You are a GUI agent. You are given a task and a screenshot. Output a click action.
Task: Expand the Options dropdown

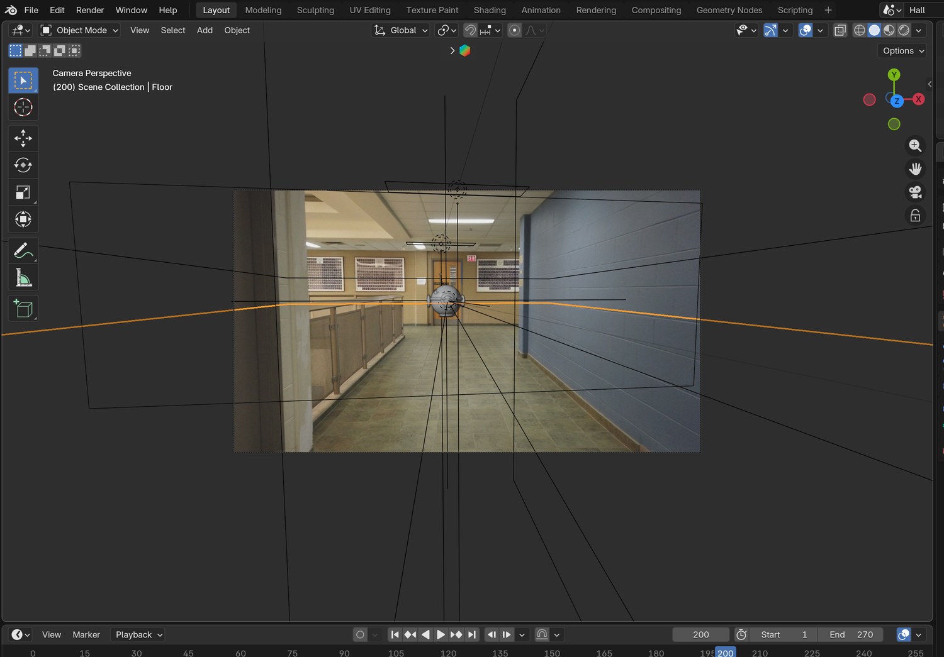click(902, 51)
